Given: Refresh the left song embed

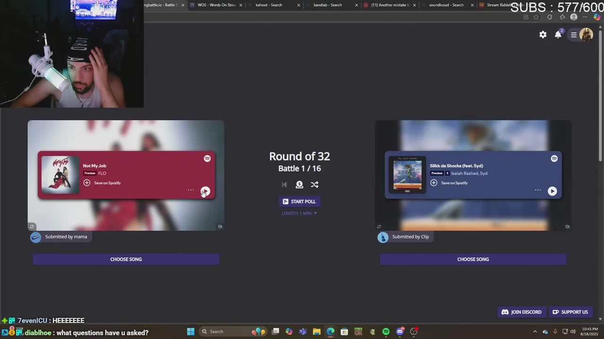Looking at the screenshot, I should (32, 226).
